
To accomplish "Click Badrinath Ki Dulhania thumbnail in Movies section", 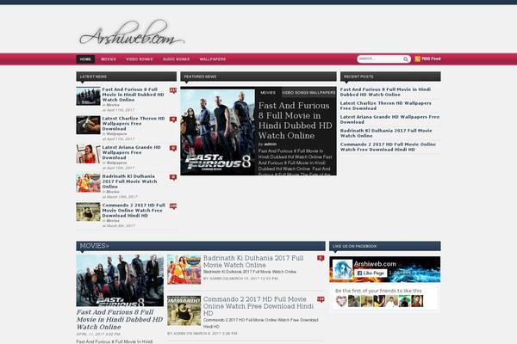I will (x=184, y=269).
